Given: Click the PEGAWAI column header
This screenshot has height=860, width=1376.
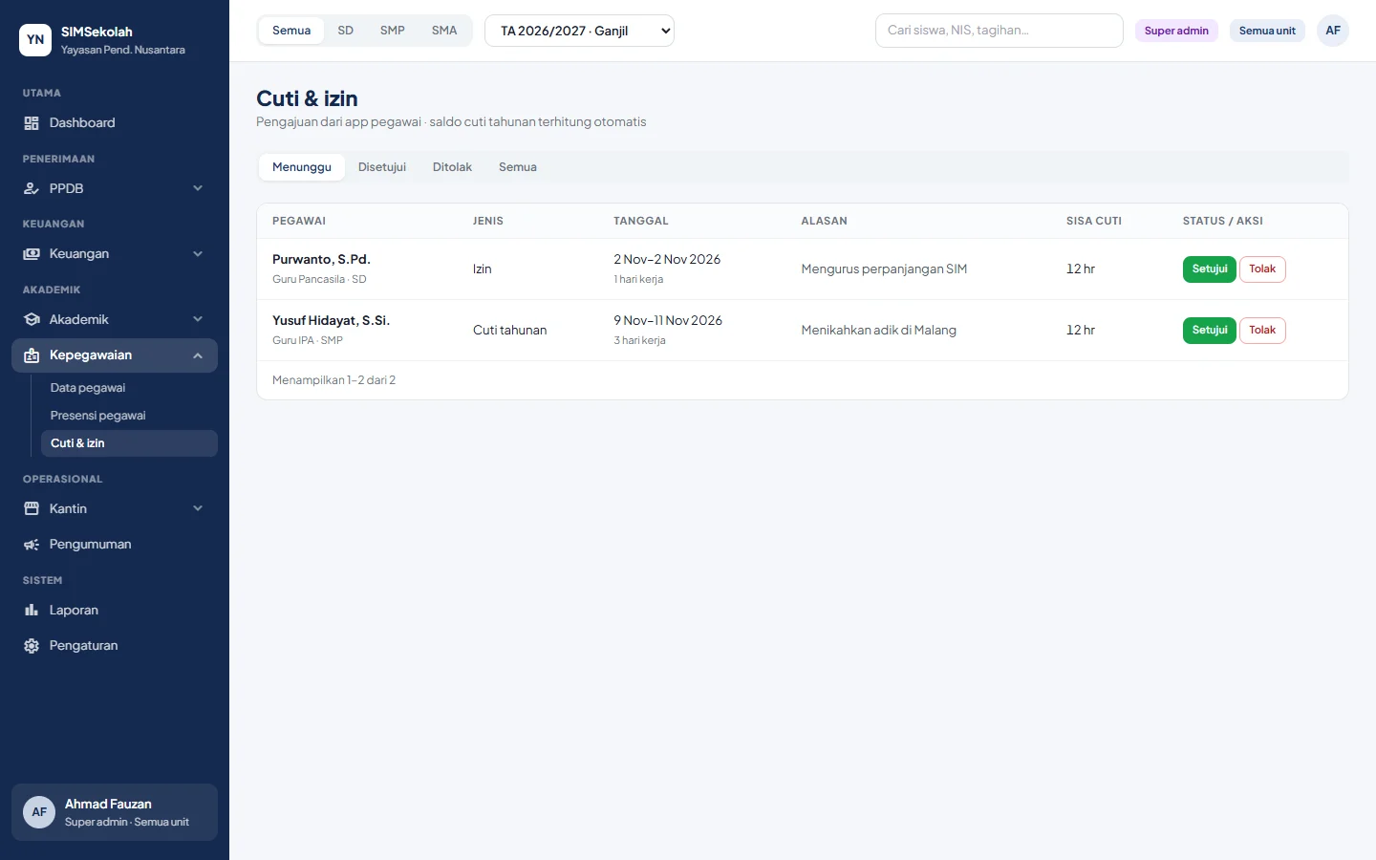Looking at the screenshot, I should pyautogui.click(x=299, y=221).
